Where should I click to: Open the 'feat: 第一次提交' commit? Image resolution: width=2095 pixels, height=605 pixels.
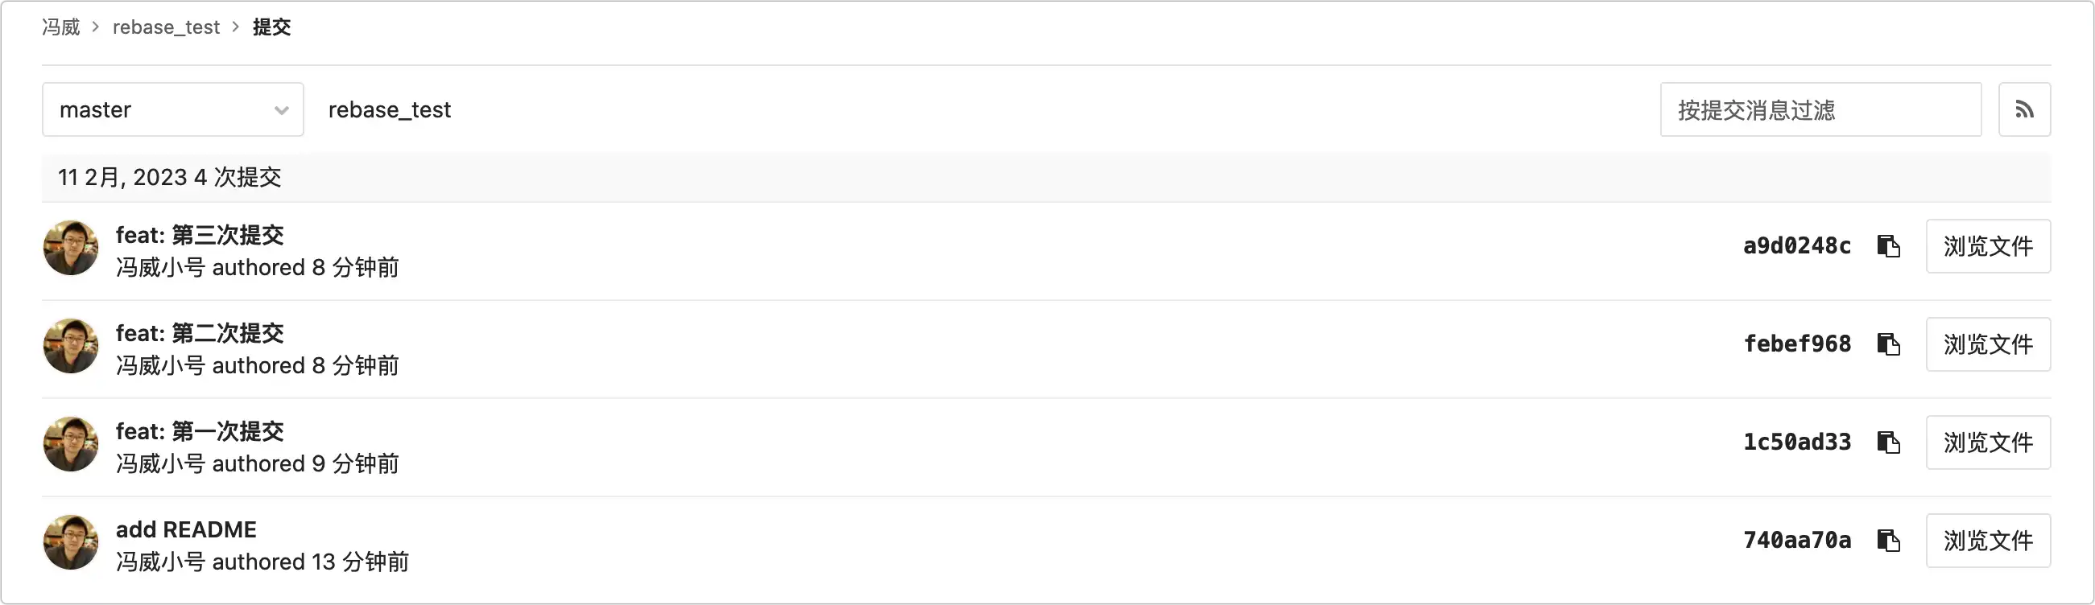click(200, 431)
